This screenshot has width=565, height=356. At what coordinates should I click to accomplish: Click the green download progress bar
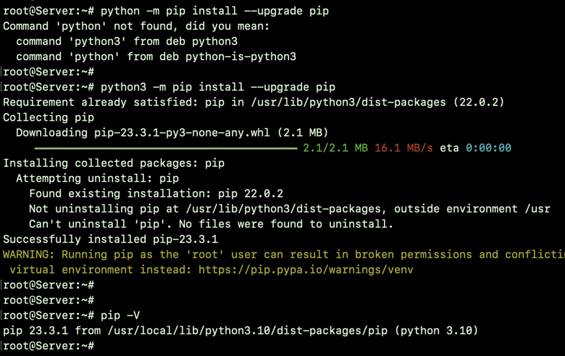166,148
